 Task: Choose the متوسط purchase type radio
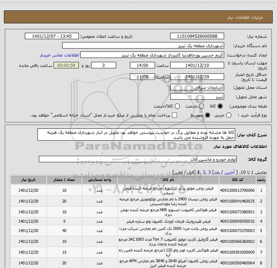[x=208, y=115]
